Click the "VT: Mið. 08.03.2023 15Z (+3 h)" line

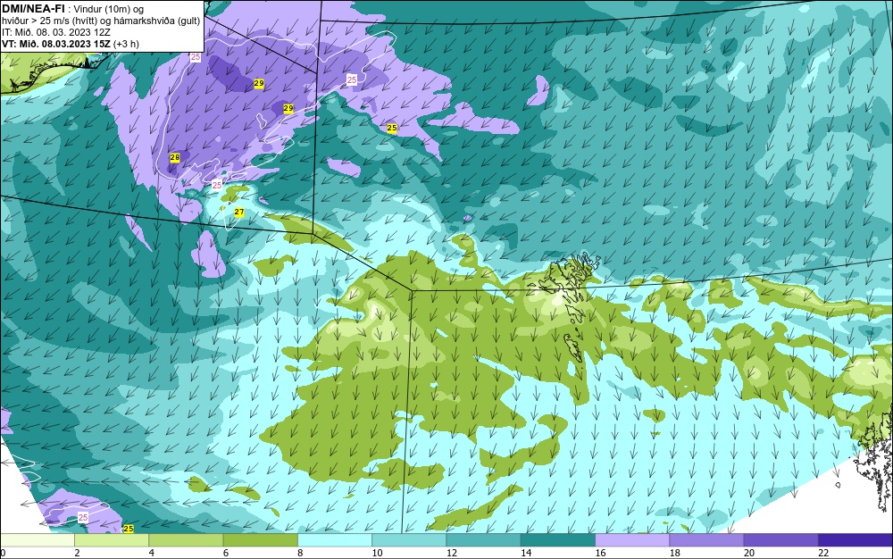pyautogui.click(x=71, y=44)
